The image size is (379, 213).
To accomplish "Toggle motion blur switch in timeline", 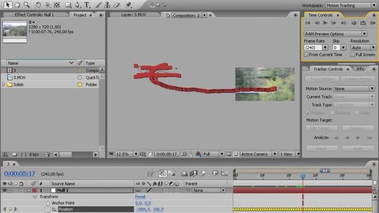I will tap(203, 173).
